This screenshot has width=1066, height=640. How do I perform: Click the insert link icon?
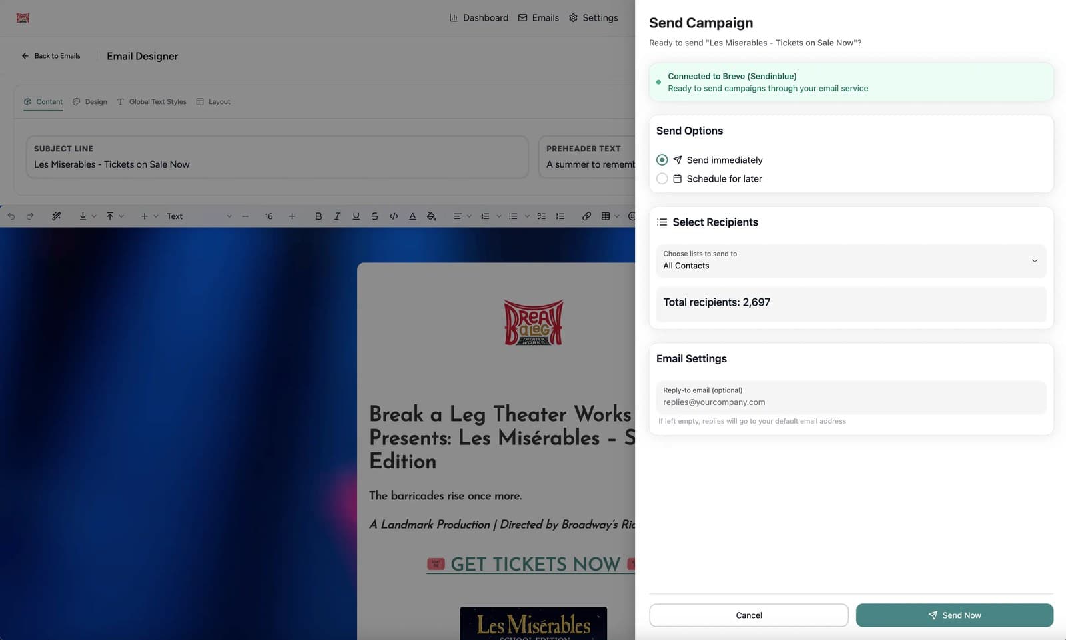tap(586, 216)
